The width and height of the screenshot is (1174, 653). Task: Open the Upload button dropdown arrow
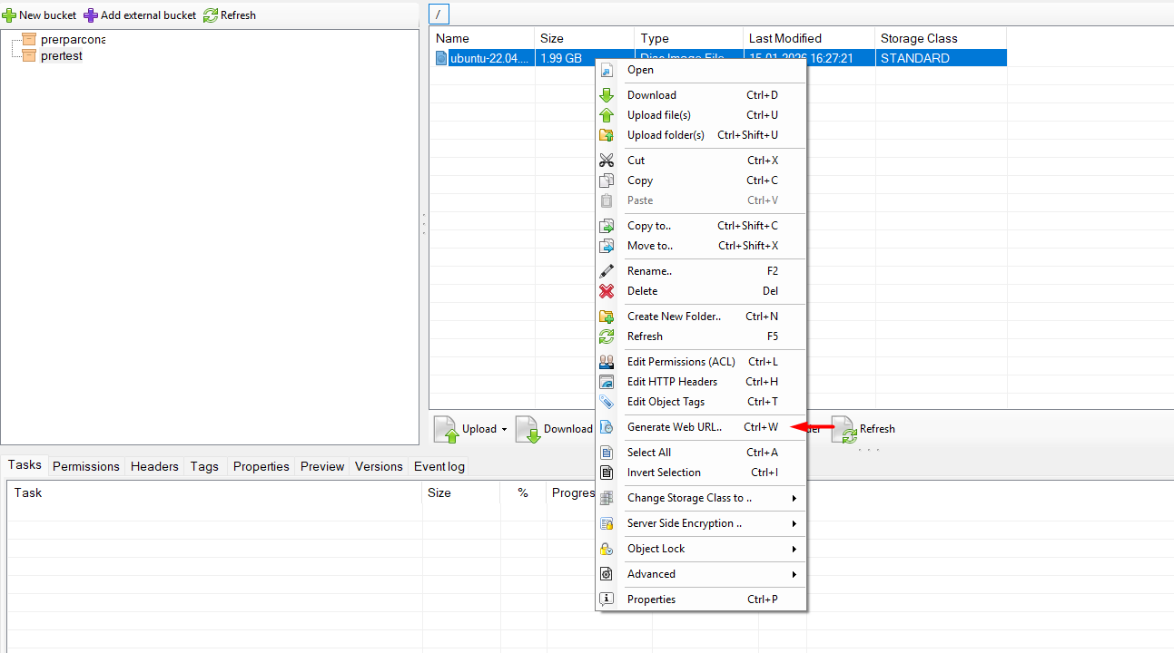tap(504, 430)
